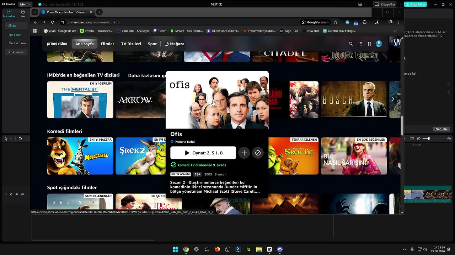Close the Prime Video browser tab
Screen dimensions: 455x255
coord(91,12)
